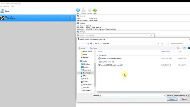The width and height of the screenshot is (190, 107).
Task: Click the Search Downloads field
Action: (178, 44)
